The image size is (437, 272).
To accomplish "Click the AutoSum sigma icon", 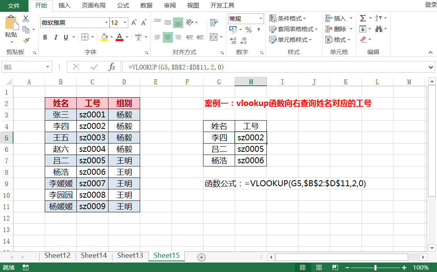I will [363, 18].
